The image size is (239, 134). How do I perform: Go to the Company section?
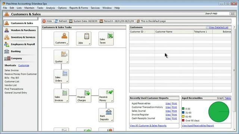click(x=21, y=58)
